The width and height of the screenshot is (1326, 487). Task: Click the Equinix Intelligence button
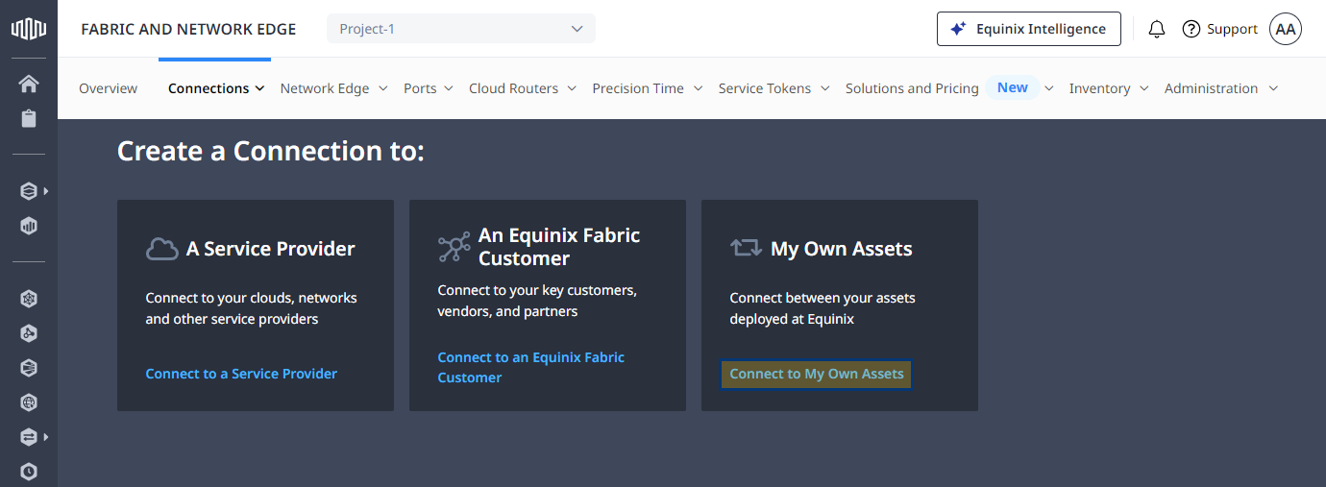point(1028,29)
